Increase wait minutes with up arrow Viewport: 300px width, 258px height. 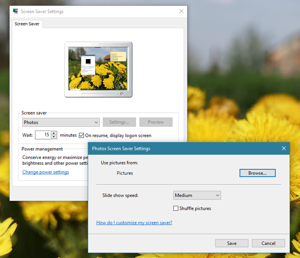point(54,133)
